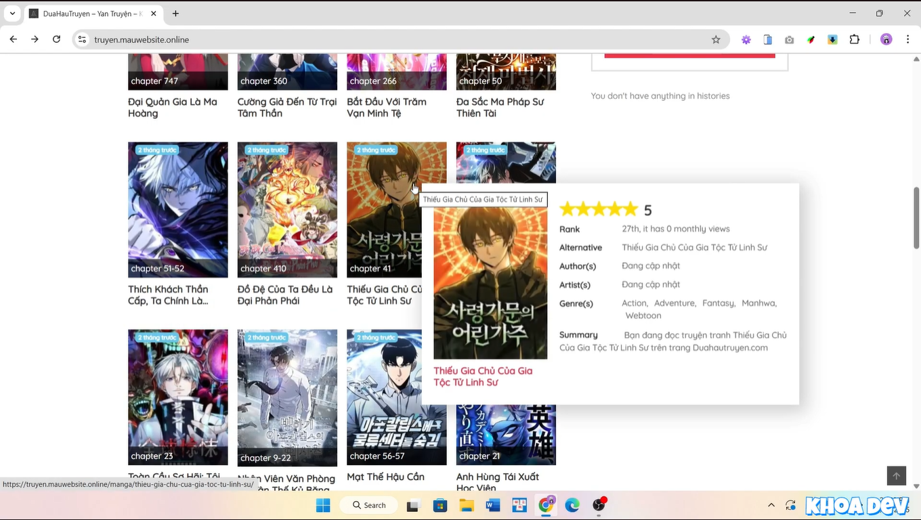
Task: View site information icon in address bar
Action: coord(82,39)
